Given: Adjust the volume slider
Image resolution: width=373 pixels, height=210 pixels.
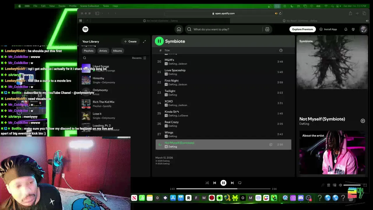Looking at the screenshot, I should point(353,185).
